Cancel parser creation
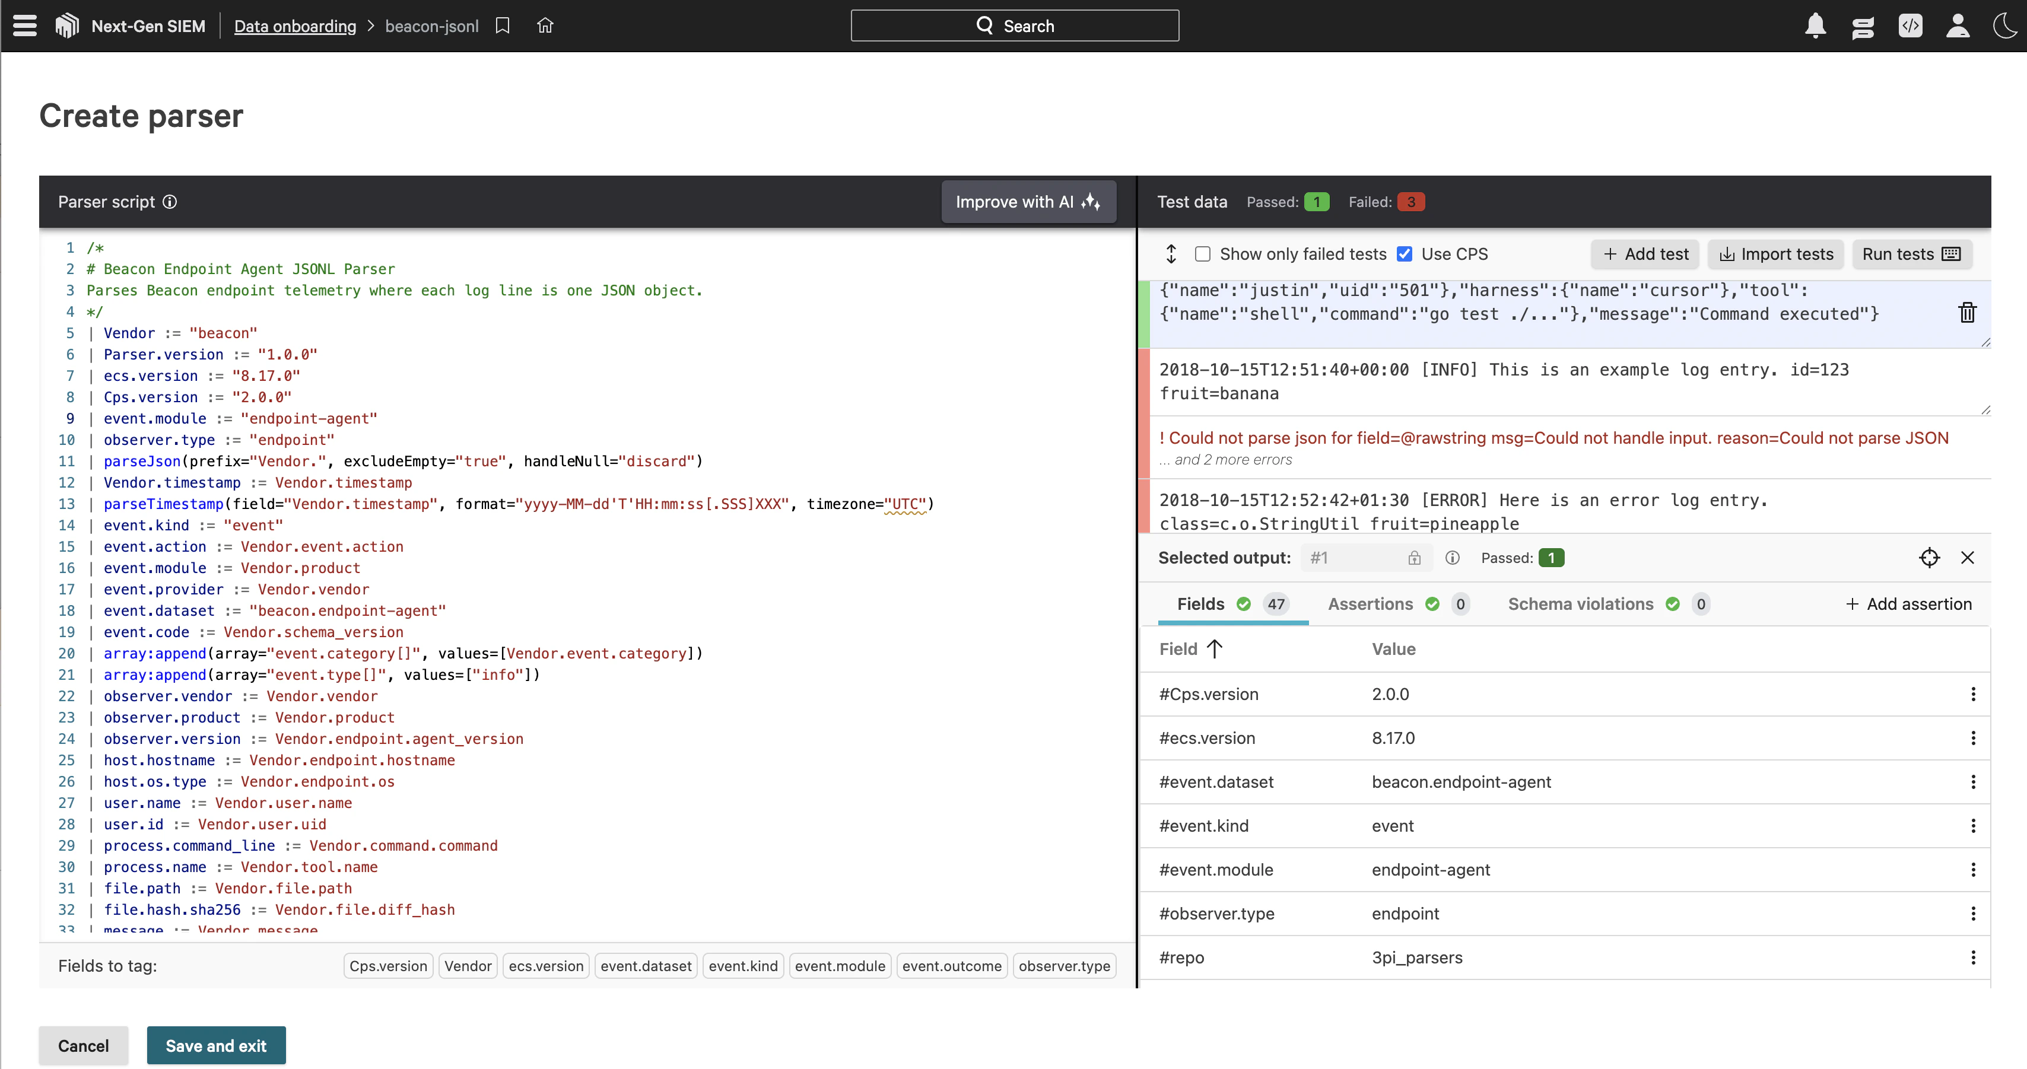 (84, 1045)
